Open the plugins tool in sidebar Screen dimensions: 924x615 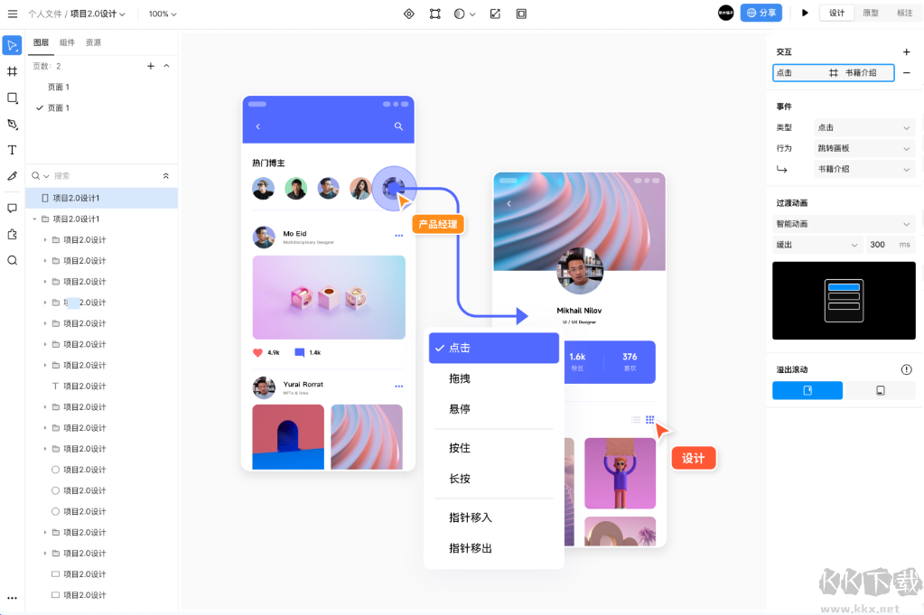[x=13, y=235]
